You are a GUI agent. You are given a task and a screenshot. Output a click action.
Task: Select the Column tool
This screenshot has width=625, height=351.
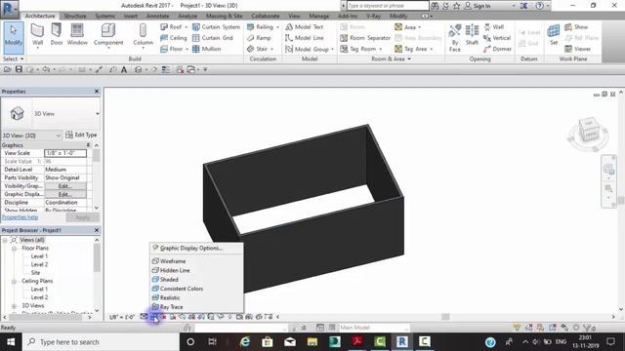click(x=143, y=35)
